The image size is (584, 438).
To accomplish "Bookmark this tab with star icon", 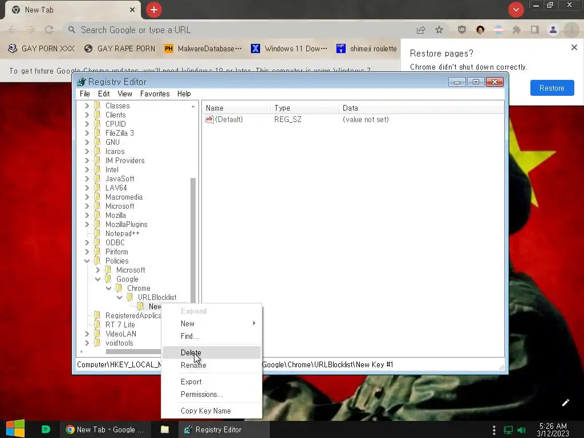I will (x=439, y=30).
